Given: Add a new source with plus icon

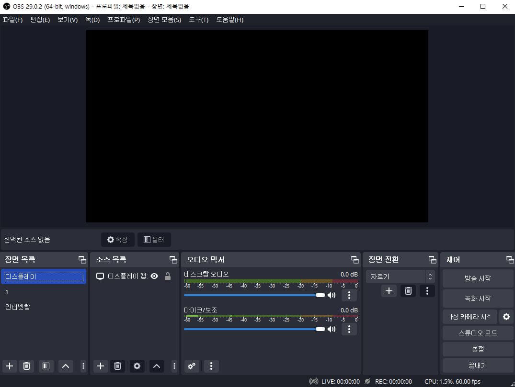Looking at the screenshot, I should click(101, 366).
